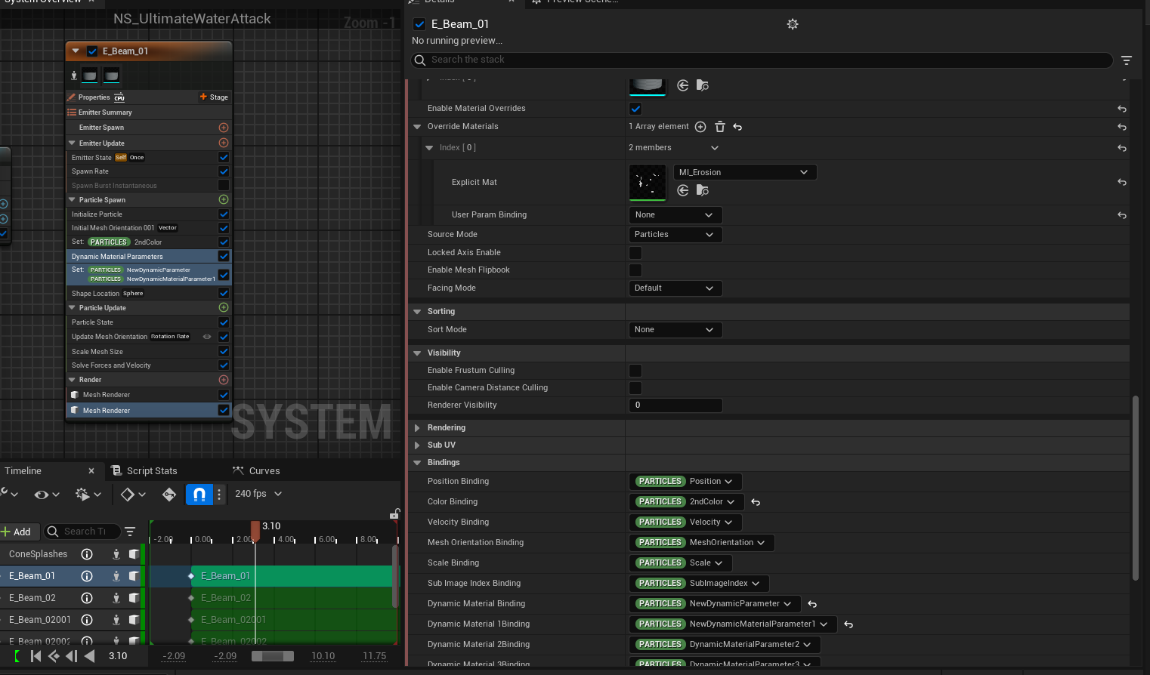Image resolution: width=1150 pixels, height=675 pixels.
Task: Click add plus icon on Emitter Update
Action: pos(223,143)
